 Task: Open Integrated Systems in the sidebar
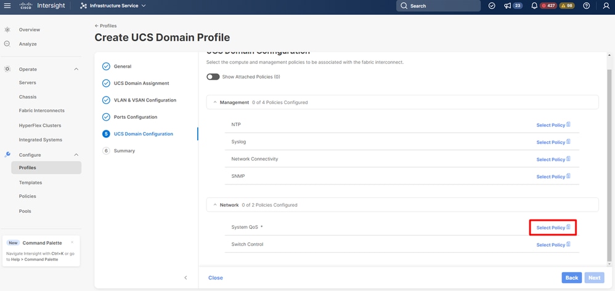click(x=41, y=140)
